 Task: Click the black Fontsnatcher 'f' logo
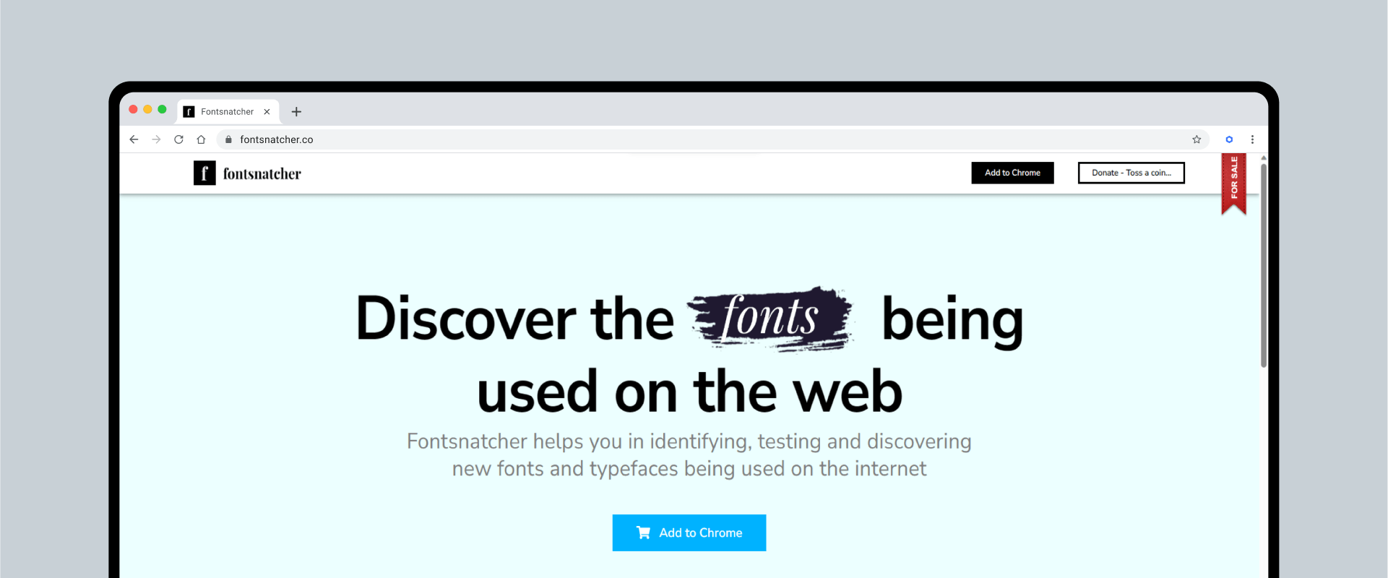(x=204, y=173)
